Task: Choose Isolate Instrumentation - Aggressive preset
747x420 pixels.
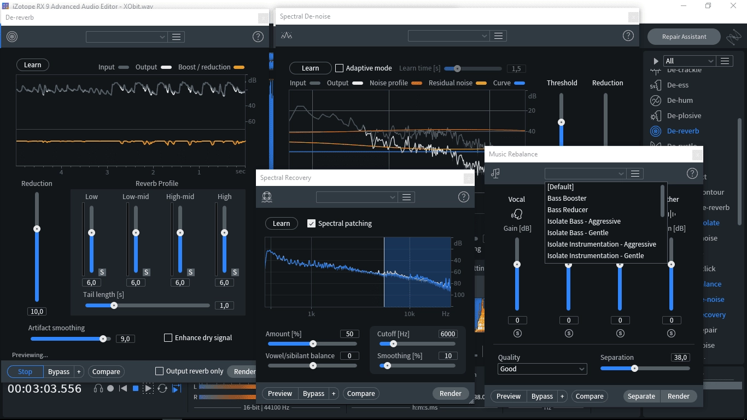Action: pos(603,244)
